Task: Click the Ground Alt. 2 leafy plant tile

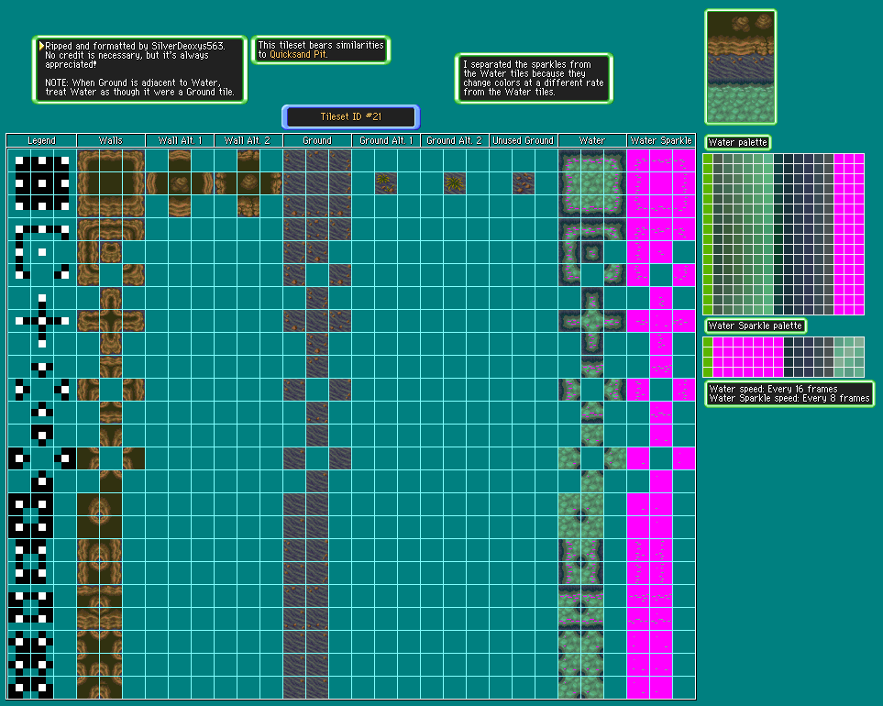Action: point(455,183)
